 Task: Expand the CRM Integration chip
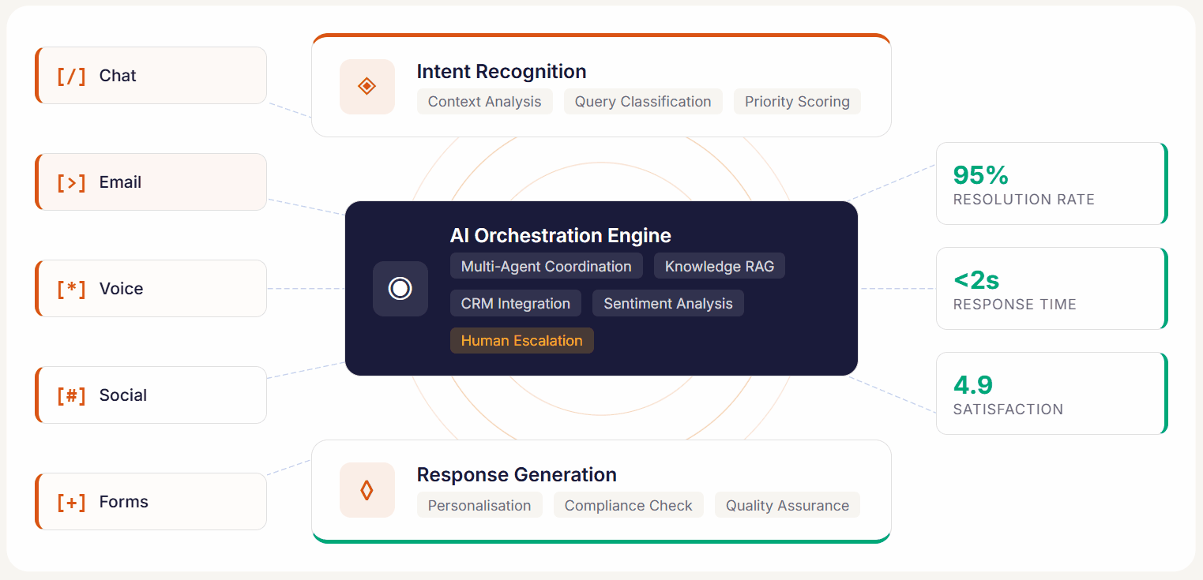(515, 303)
